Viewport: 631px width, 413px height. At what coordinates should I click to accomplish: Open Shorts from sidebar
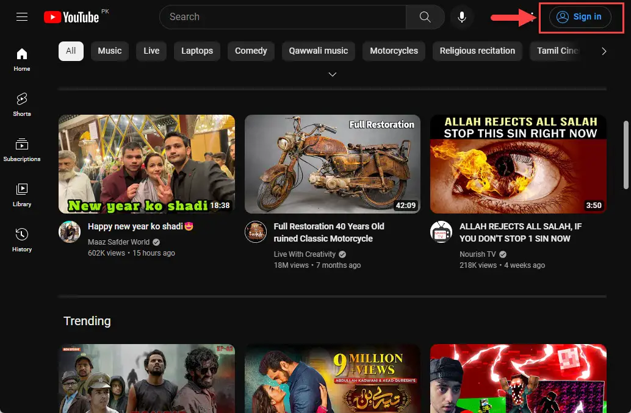[22, 104]
